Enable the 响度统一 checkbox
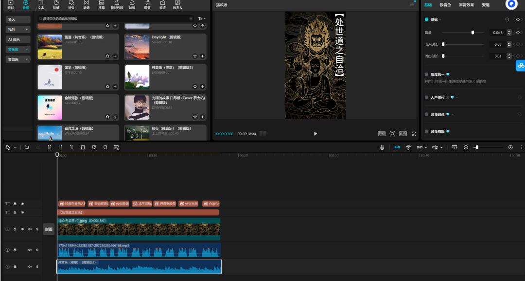Screen dimensions: 525x281 427,74
